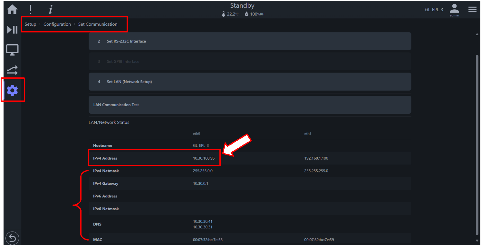Image resolution: width=481 pixels, height=245 pixels.
Task: Select the IPv6 Address row label
Action: (105, 196)
